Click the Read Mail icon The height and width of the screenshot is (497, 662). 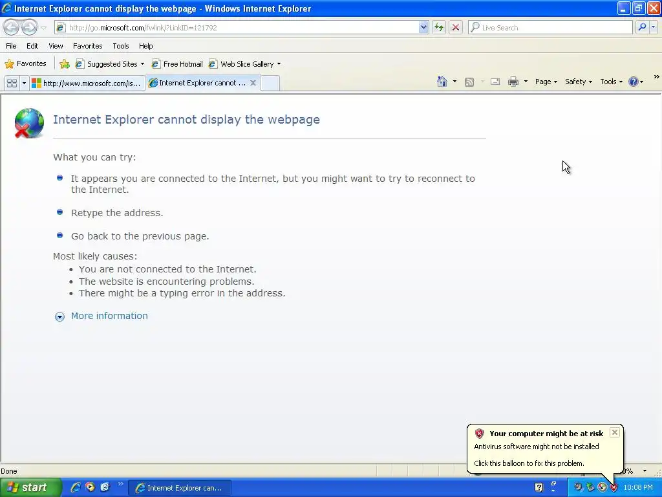495,82
